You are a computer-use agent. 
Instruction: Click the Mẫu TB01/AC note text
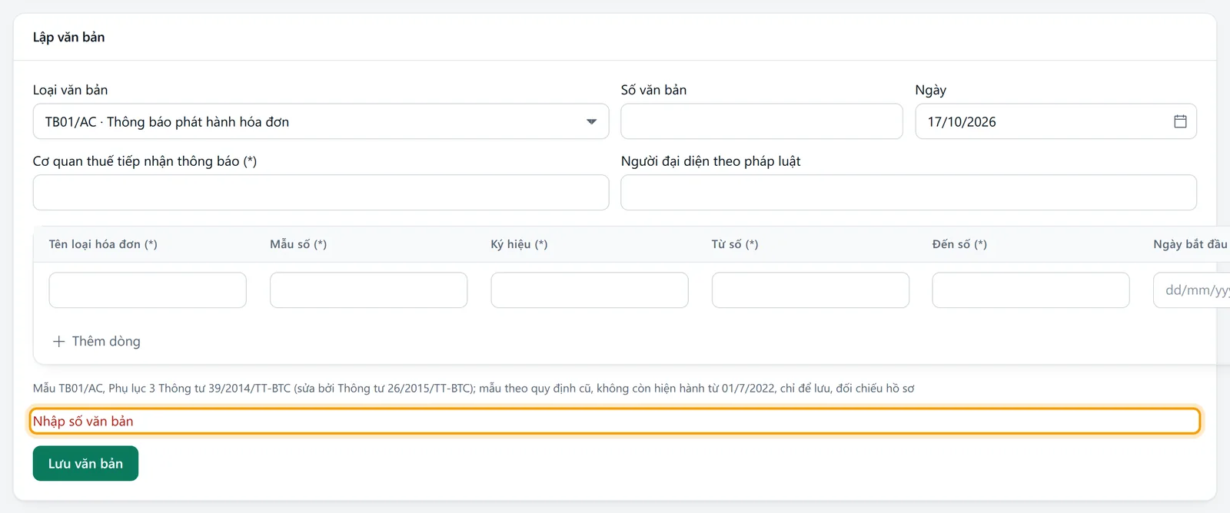tap(474, 389)
